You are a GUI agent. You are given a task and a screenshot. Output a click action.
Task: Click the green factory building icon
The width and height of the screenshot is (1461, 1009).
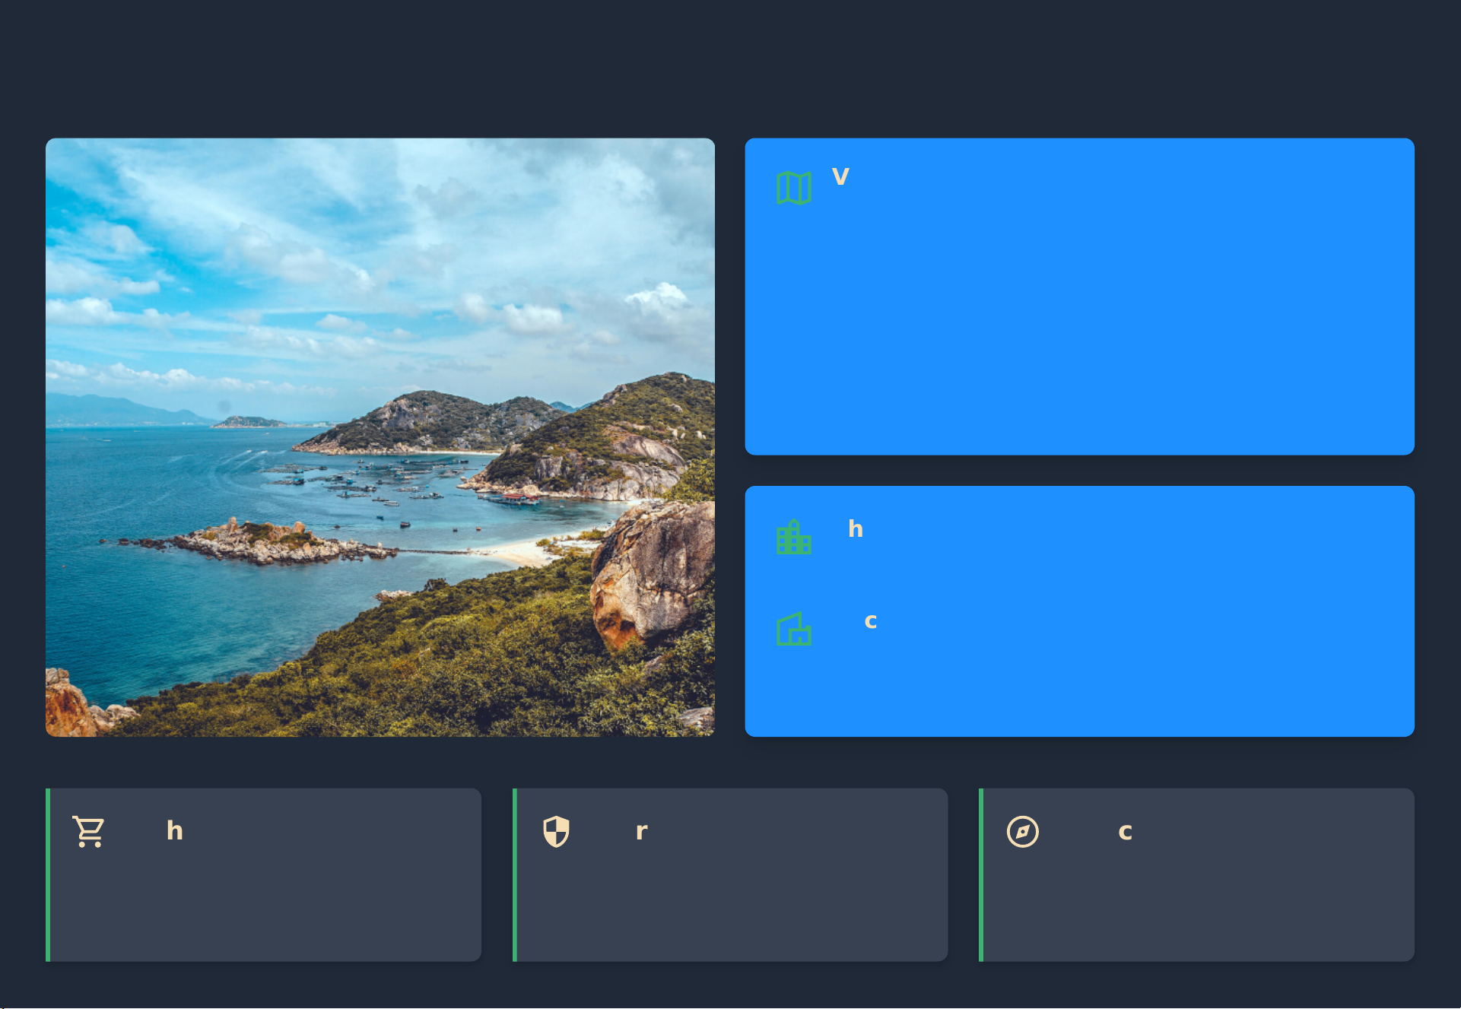pyautogui.click(x=794, y=630)
